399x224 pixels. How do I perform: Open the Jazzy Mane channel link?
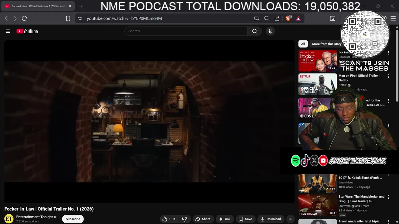(x=346, y=183)
